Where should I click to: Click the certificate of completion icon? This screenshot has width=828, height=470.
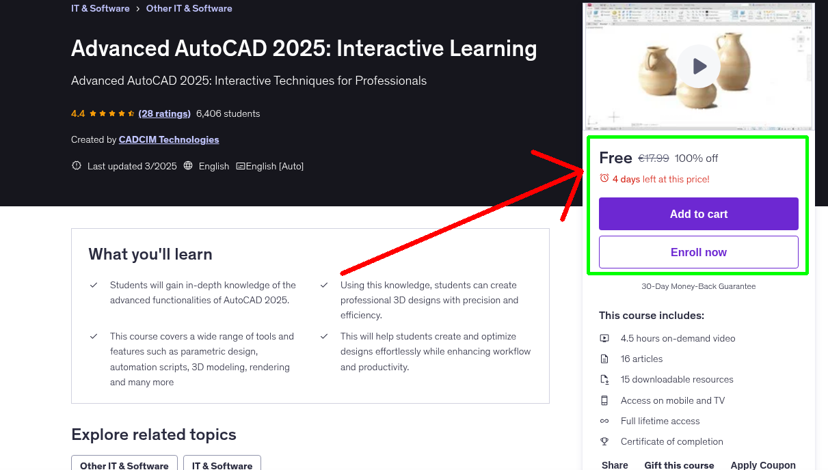coord(604,441)
